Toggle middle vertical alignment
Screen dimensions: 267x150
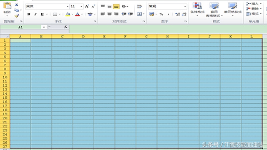(x=109, y=7)
